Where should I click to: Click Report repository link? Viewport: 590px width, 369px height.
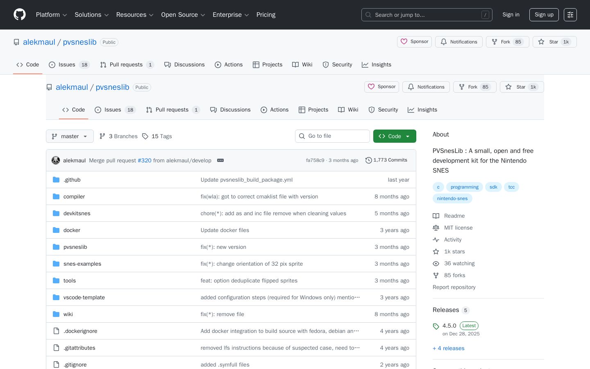454,287
